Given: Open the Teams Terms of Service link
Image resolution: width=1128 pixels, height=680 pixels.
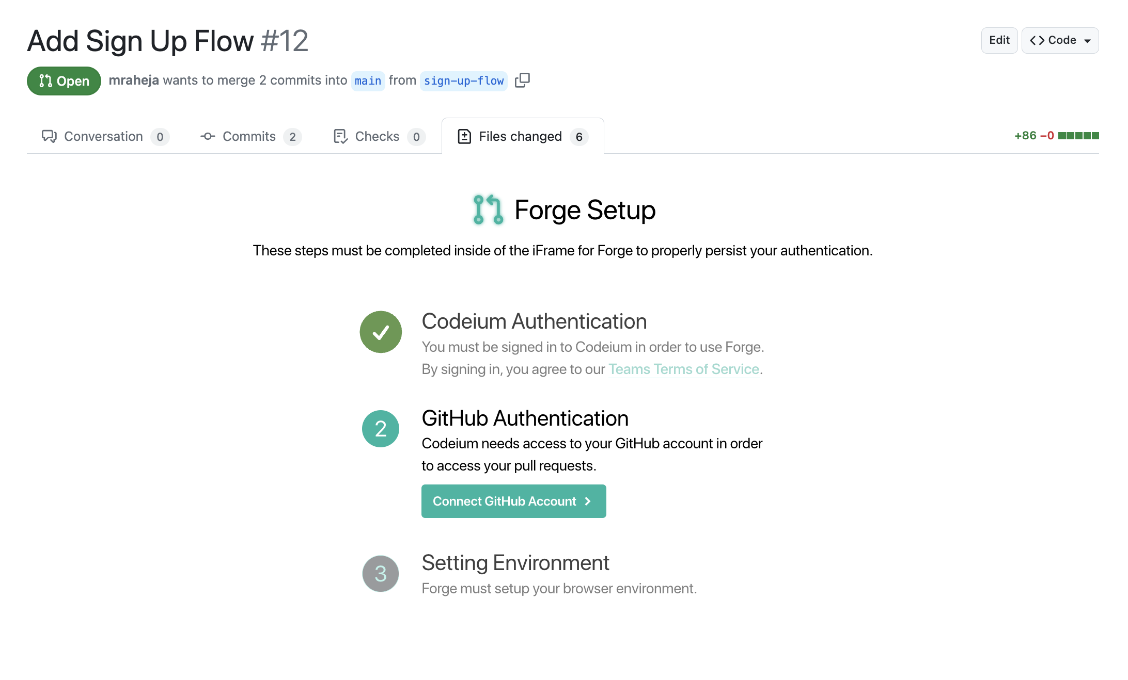Looking at the screenshot, I should [683, 368].
